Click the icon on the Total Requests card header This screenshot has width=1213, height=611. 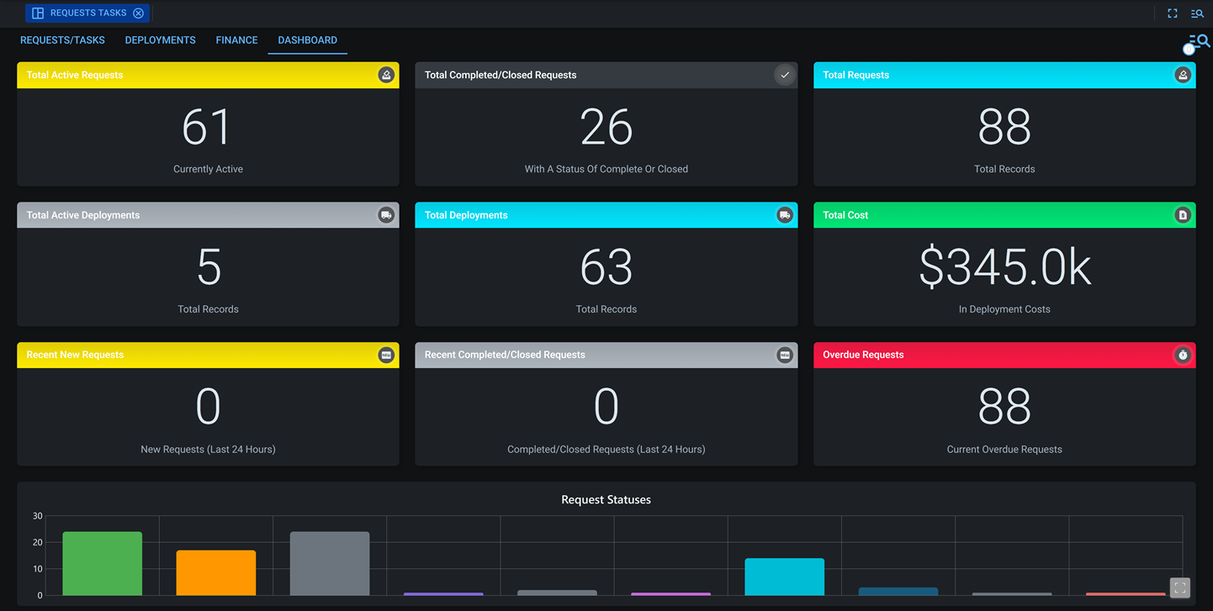pos(1183,75)
